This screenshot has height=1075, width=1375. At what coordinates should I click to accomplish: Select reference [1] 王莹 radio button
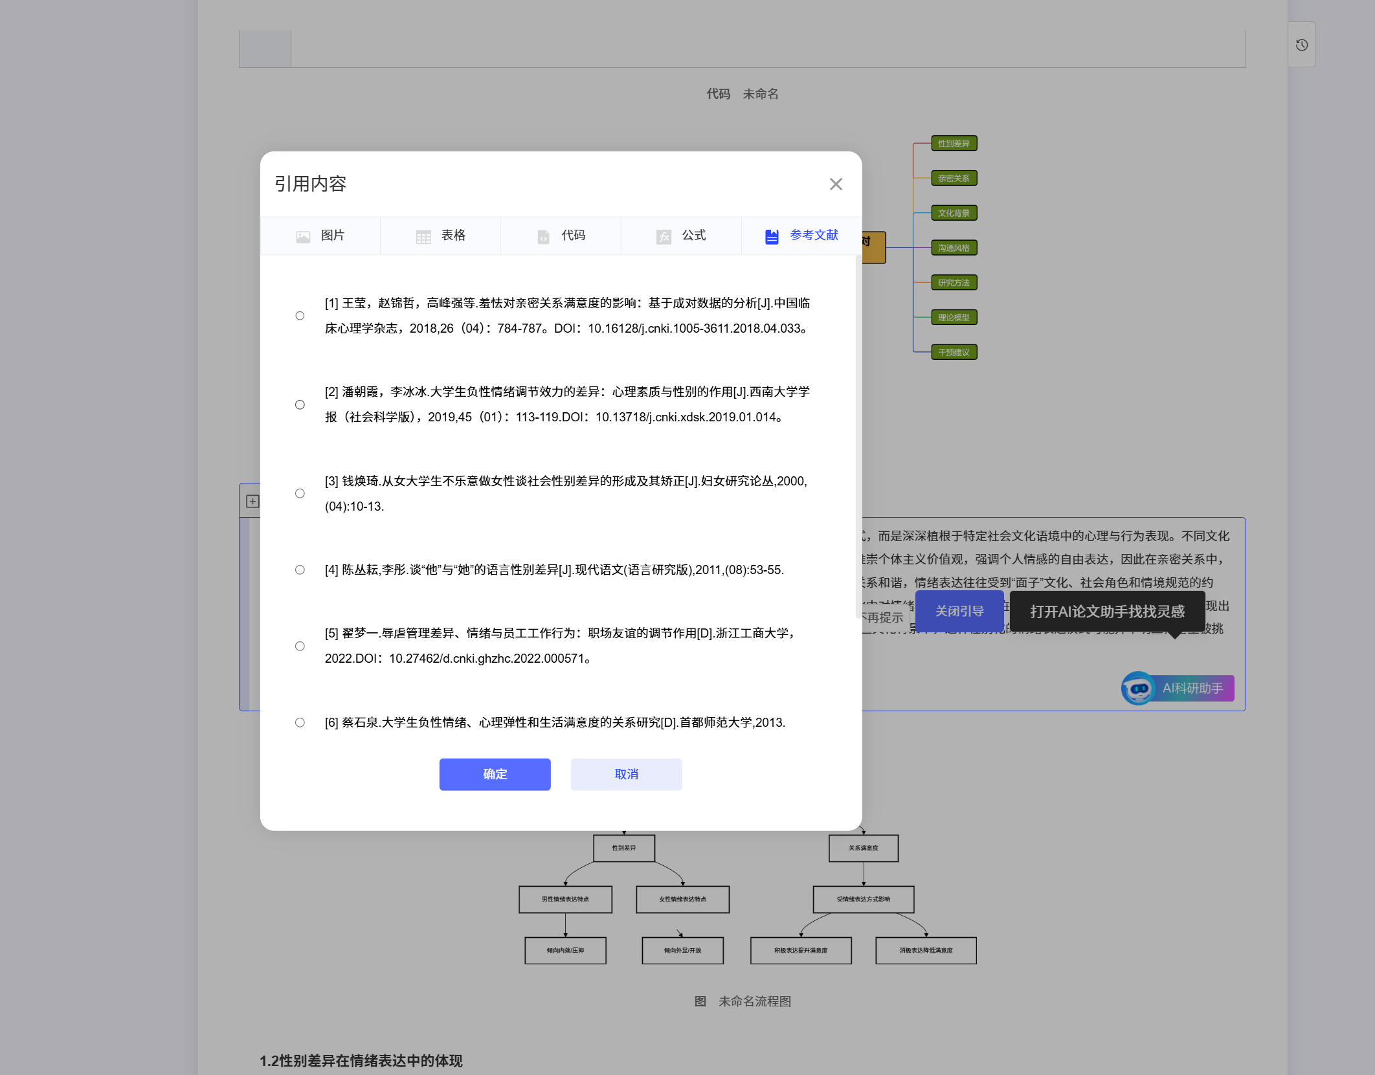pos(300,316)
